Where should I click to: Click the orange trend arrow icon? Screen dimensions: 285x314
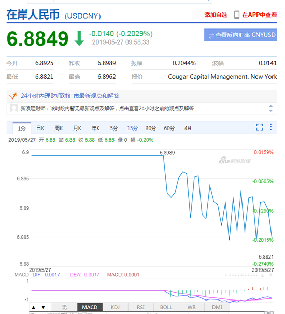coord(13,96)
